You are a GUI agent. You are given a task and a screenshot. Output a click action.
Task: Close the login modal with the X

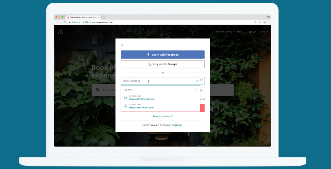pos(122,45)
